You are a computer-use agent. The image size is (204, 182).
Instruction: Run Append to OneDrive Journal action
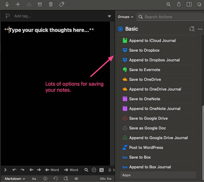158,89
